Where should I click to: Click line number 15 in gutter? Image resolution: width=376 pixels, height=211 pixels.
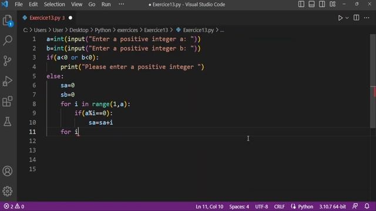coord(32,169)
